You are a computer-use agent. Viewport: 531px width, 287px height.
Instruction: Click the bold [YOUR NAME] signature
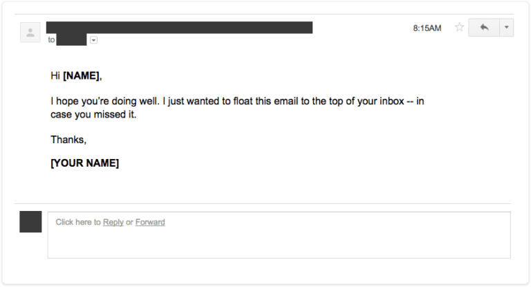pos(84,163)
